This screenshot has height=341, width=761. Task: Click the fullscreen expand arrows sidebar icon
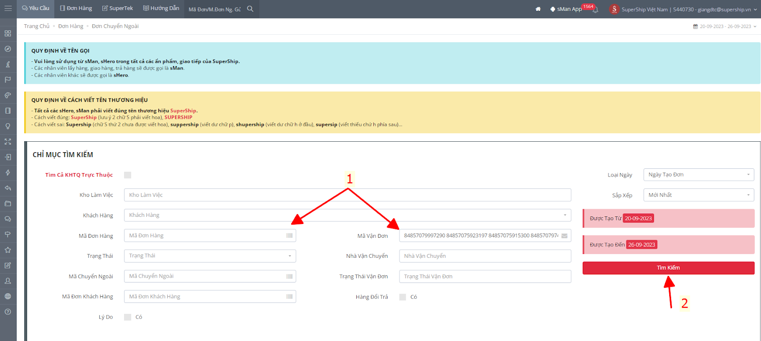pos(8,142)
